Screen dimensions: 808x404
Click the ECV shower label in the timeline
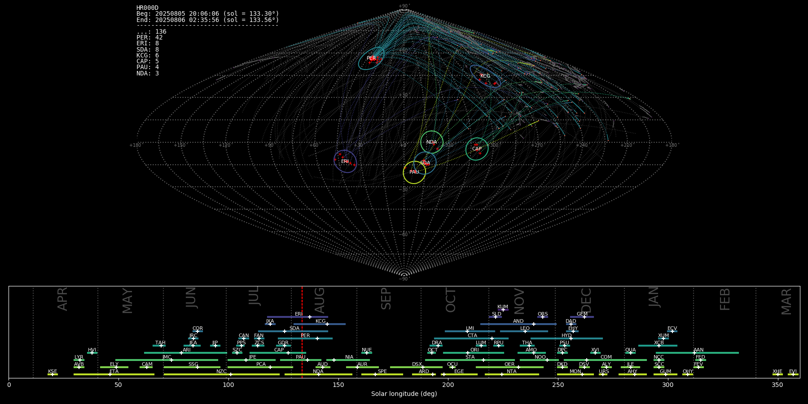672,329
